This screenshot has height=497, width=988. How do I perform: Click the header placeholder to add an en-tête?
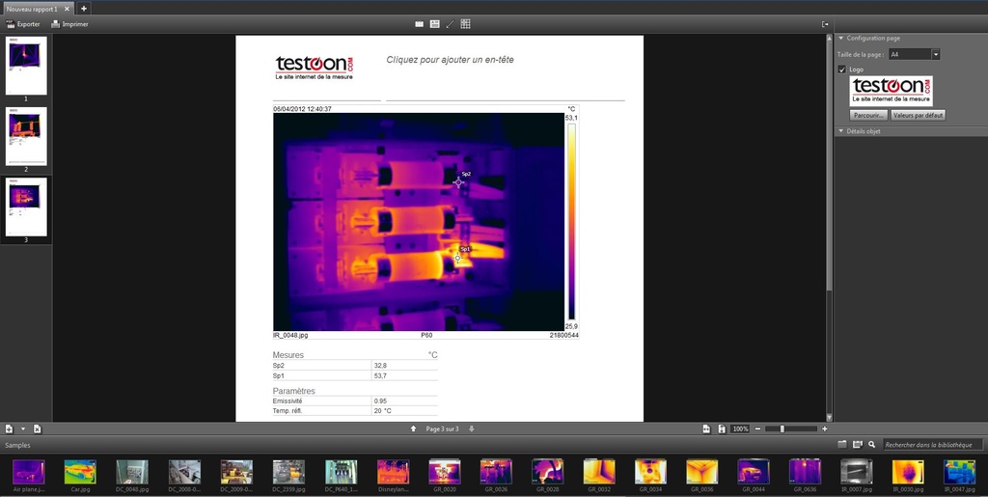[450, 60]
